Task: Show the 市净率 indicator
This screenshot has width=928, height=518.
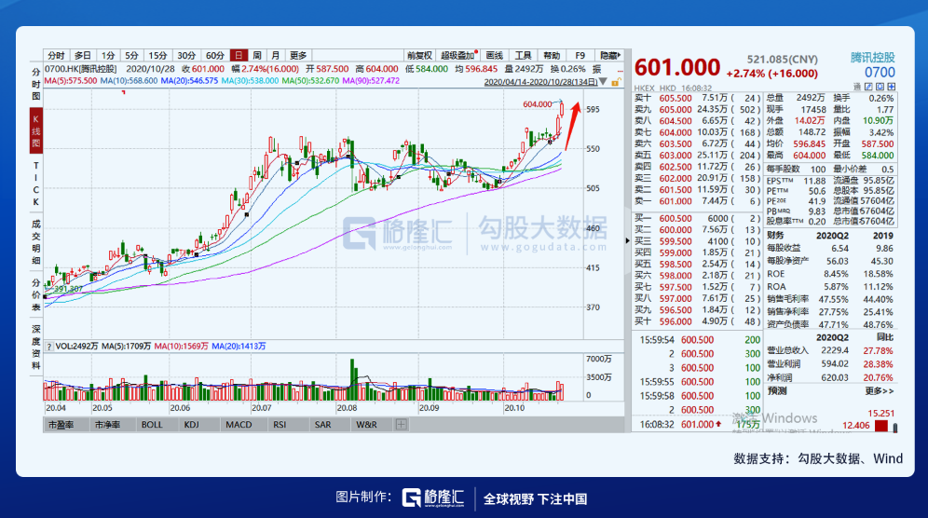Action: point(107,425)
